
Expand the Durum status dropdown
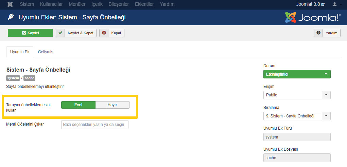pyautogui.click(x=297, y=74)
